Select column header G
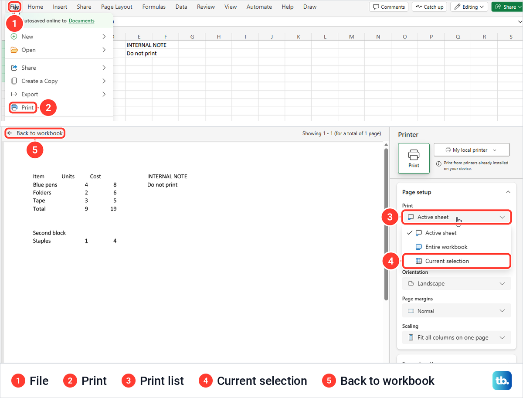Viewport: 523px width, 398px height. 192,37
